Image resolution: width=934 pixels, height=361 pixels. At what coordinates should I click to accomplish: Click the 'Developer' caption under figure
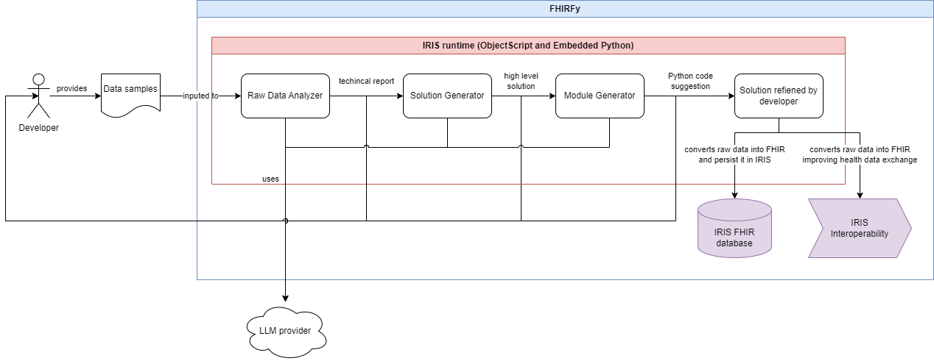(x=38, y=128)
